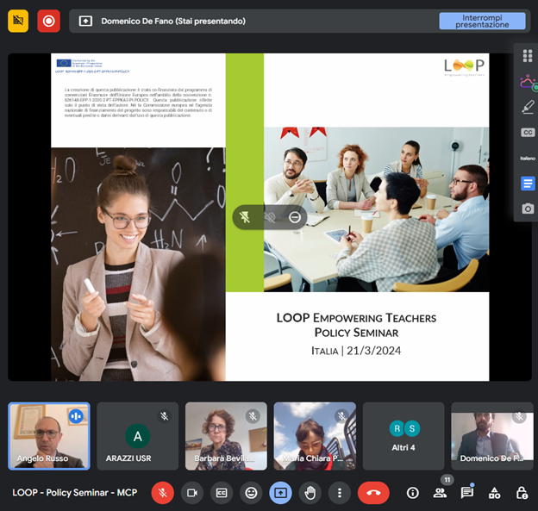Click the yellow camera-blocked extension icon
538x511 pixels.
[x=18, y=21]
